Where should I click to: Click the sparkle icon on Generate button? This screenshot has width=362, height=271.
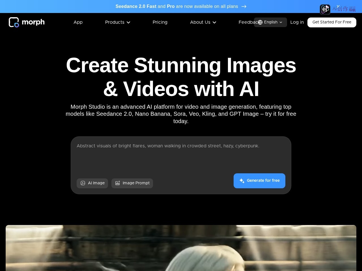click(x=242, y=181)
